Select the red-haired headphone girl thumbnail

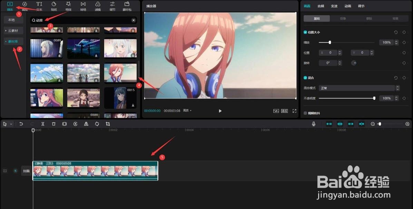120,73
